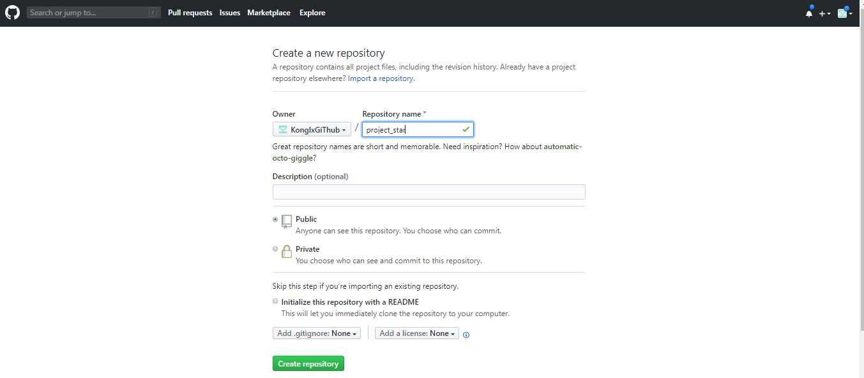Open the plus create-new menu
The width and height of the screenshot is (864, 378).
tap(824, 13)
